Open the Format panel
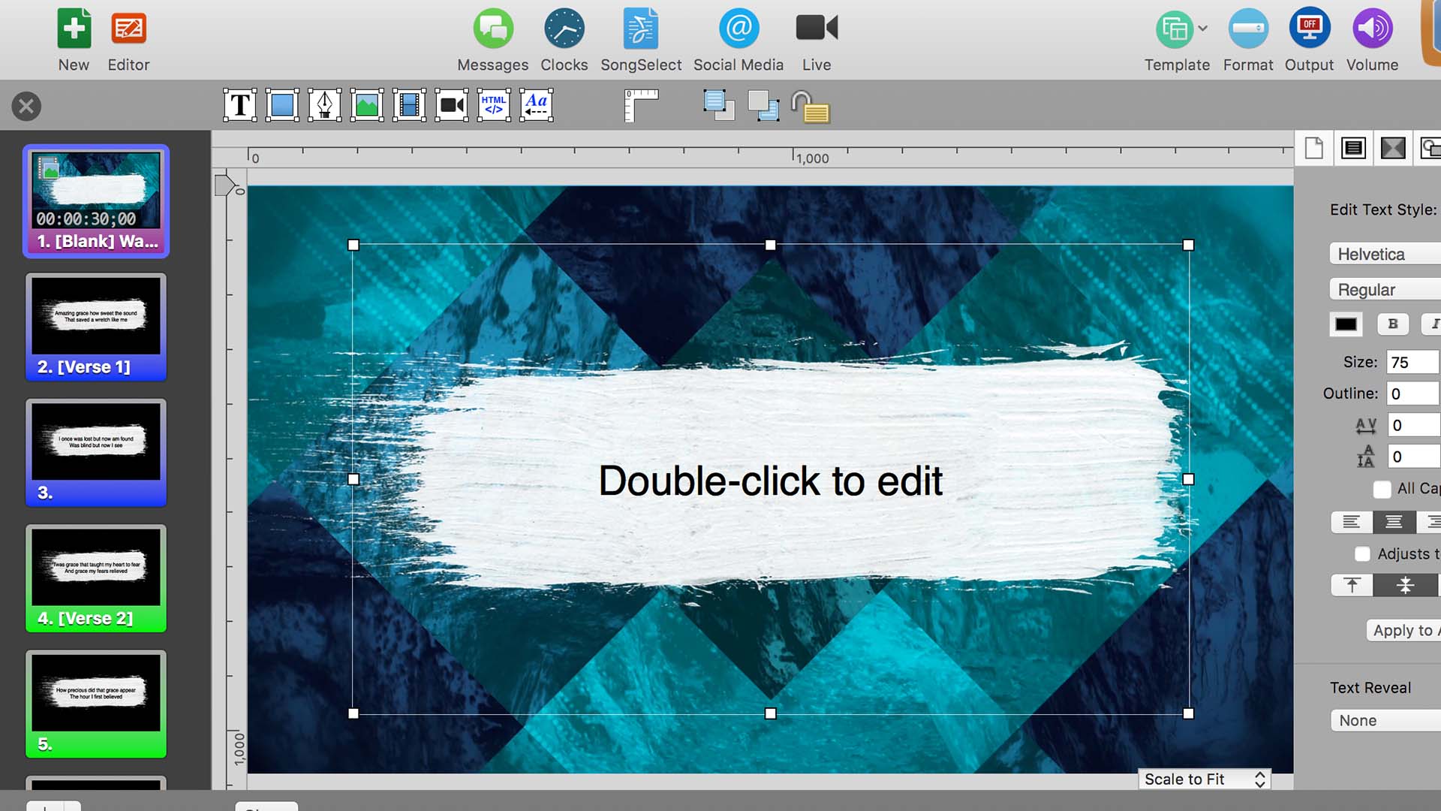This screenshot has width=1441, height=811. pyautogui.click(x=1248, y=29)
